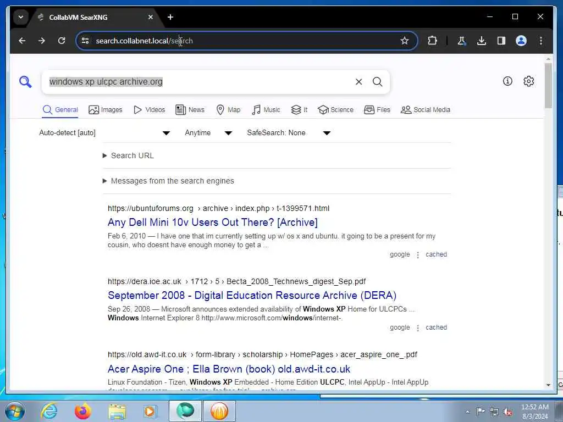Switch to the Music tab
Screen dimensions: 563x422
[x=266, y=110]
